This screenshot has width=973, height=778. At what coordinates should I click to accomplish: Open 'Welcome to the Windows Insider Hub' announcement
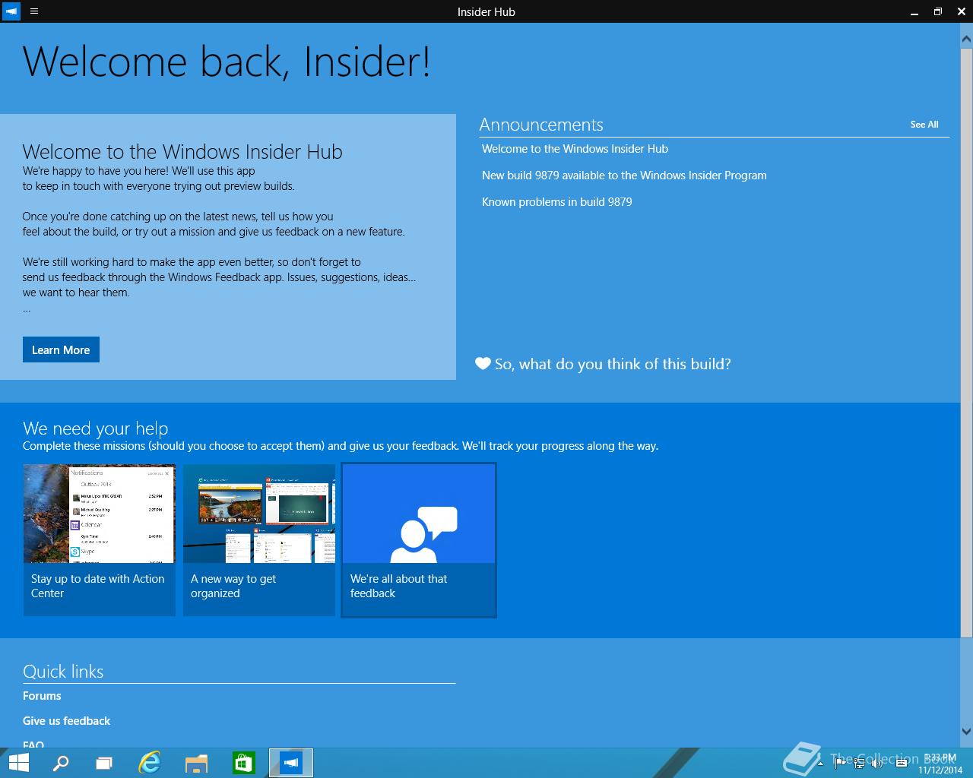[x=575, y=149]
